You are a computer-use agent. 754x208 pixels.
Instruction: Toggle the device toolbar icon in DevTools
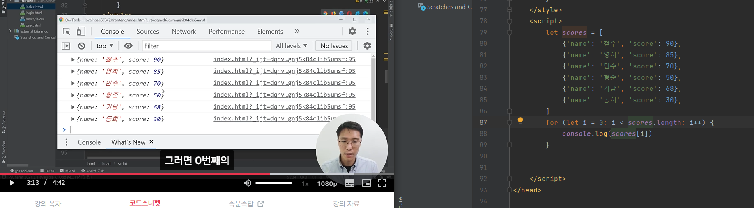tap(81, 32)
